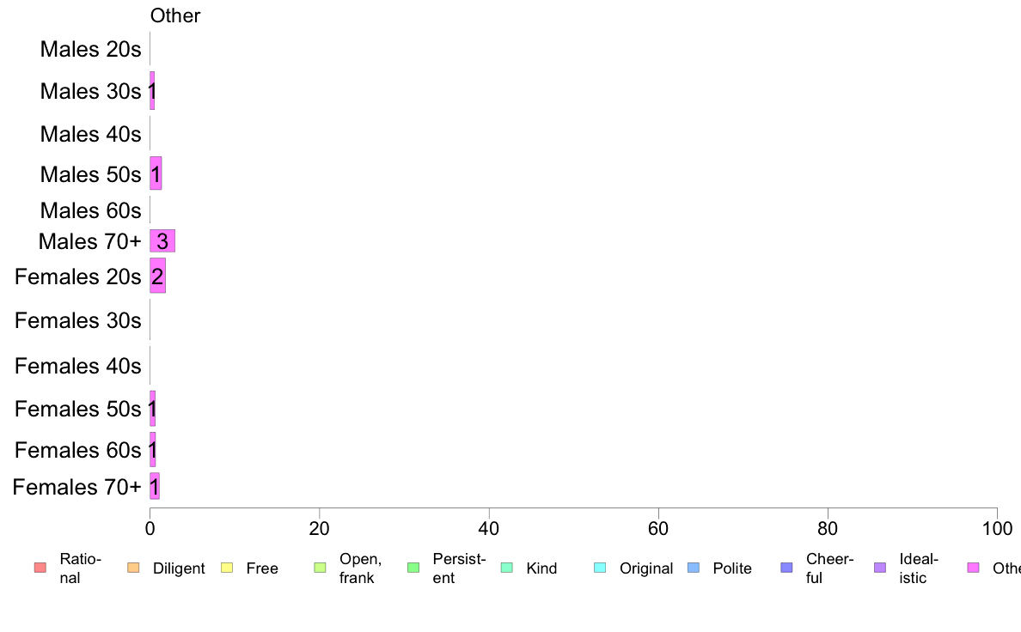Select the Females 70+ bar
Screen dimensions: 1021x632
coord(155,486)
